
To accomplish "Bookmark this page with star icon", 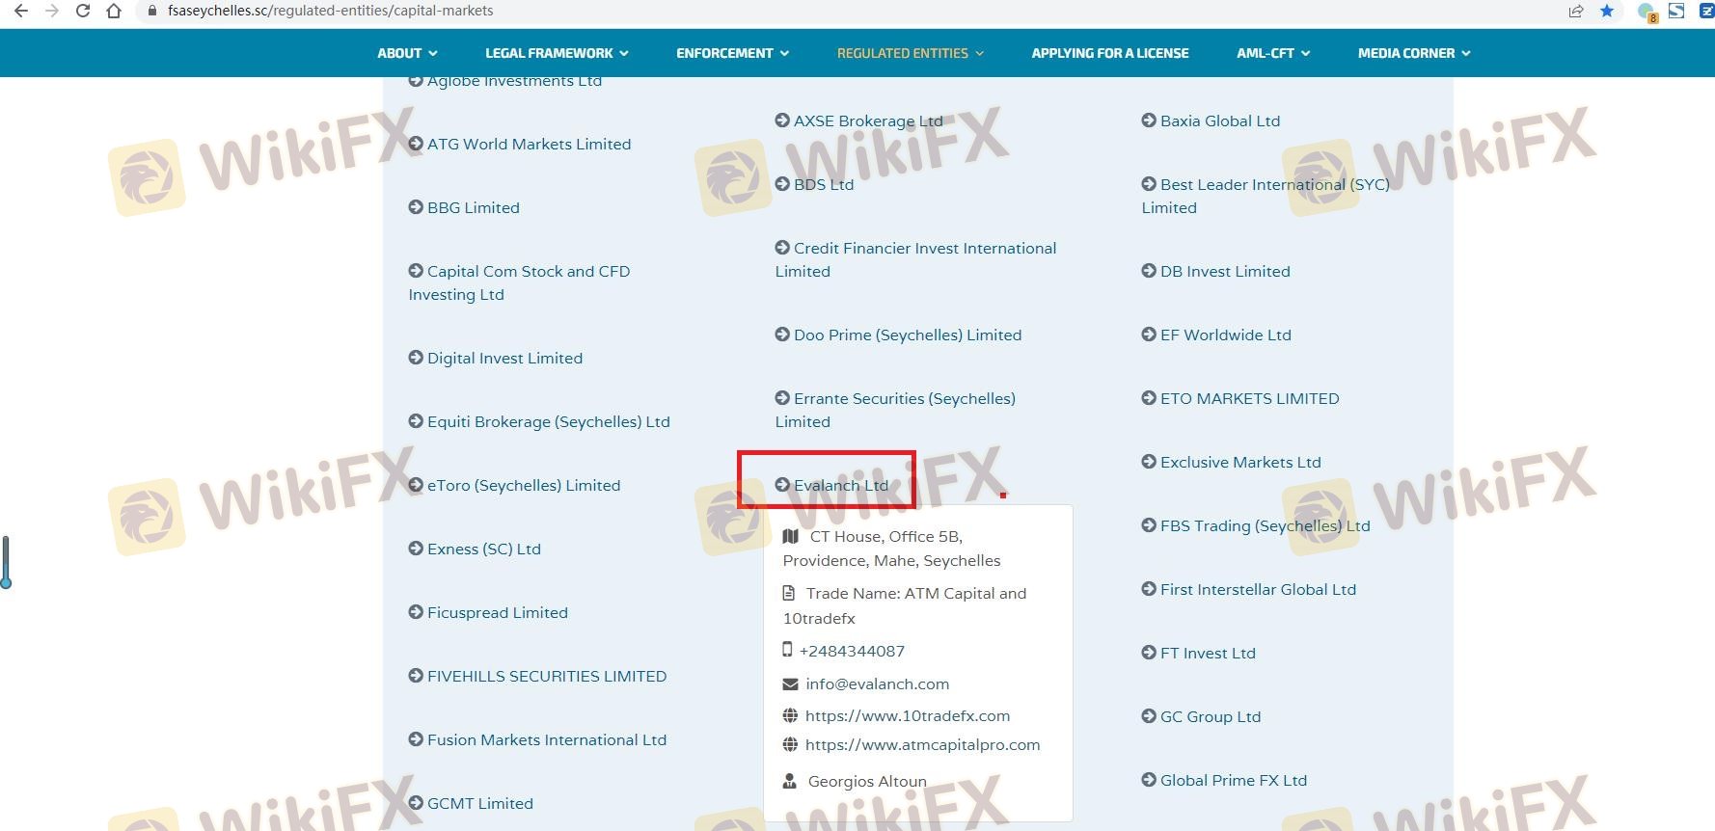I will 1606,12.
